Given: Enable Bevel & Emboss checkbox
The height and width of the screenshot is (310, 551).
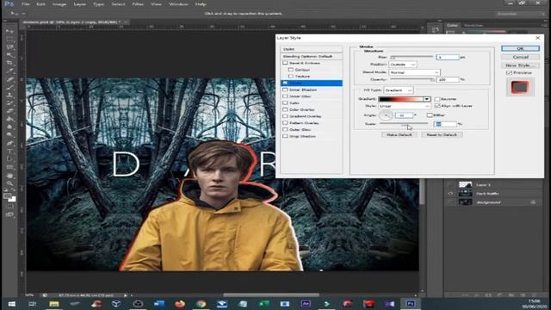Looking at the screenshot, I should point(285,63).
